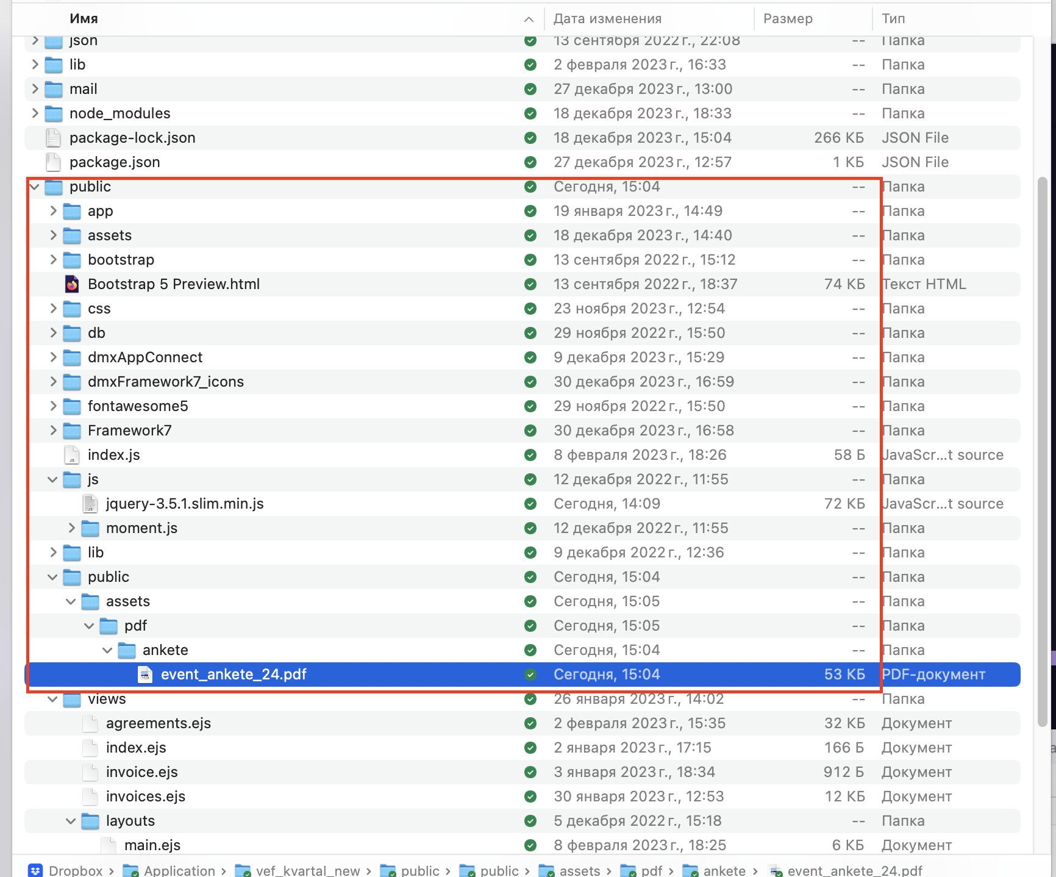Click the 266 КБ size of package-lock.json
The width and height of the screenshot is (1056, 877).
839,138
